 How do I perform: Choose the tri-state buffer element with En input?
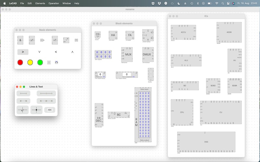click(66, 40)
